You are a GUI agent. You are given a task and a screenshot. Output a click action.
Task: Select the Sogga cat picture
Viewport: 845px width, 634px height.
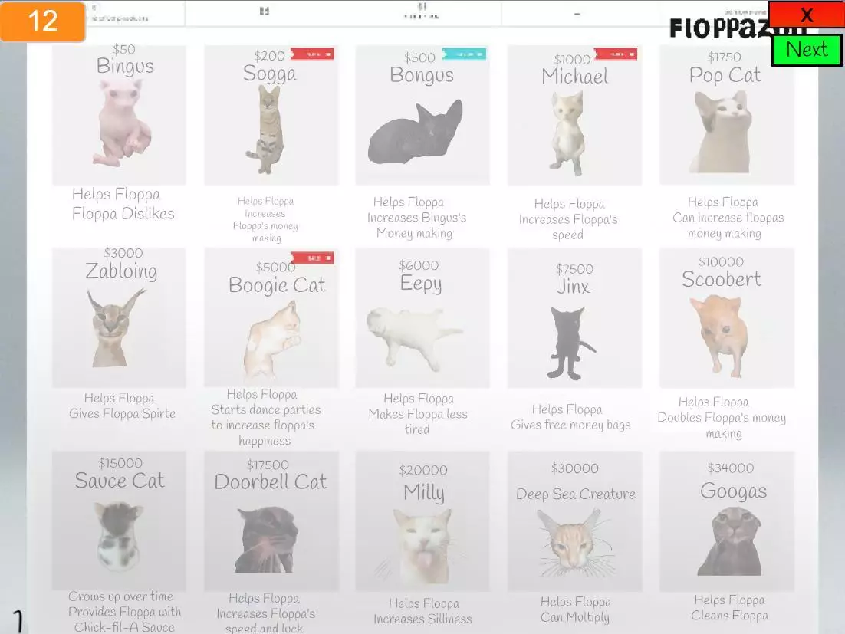click(x=269, y=129)
